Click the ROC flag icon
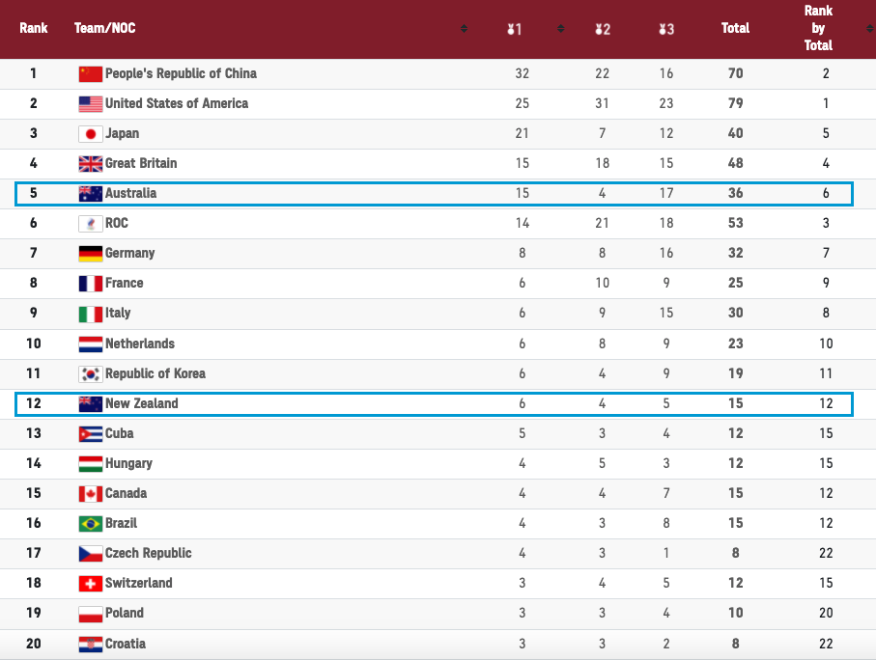 pos(91,224)
